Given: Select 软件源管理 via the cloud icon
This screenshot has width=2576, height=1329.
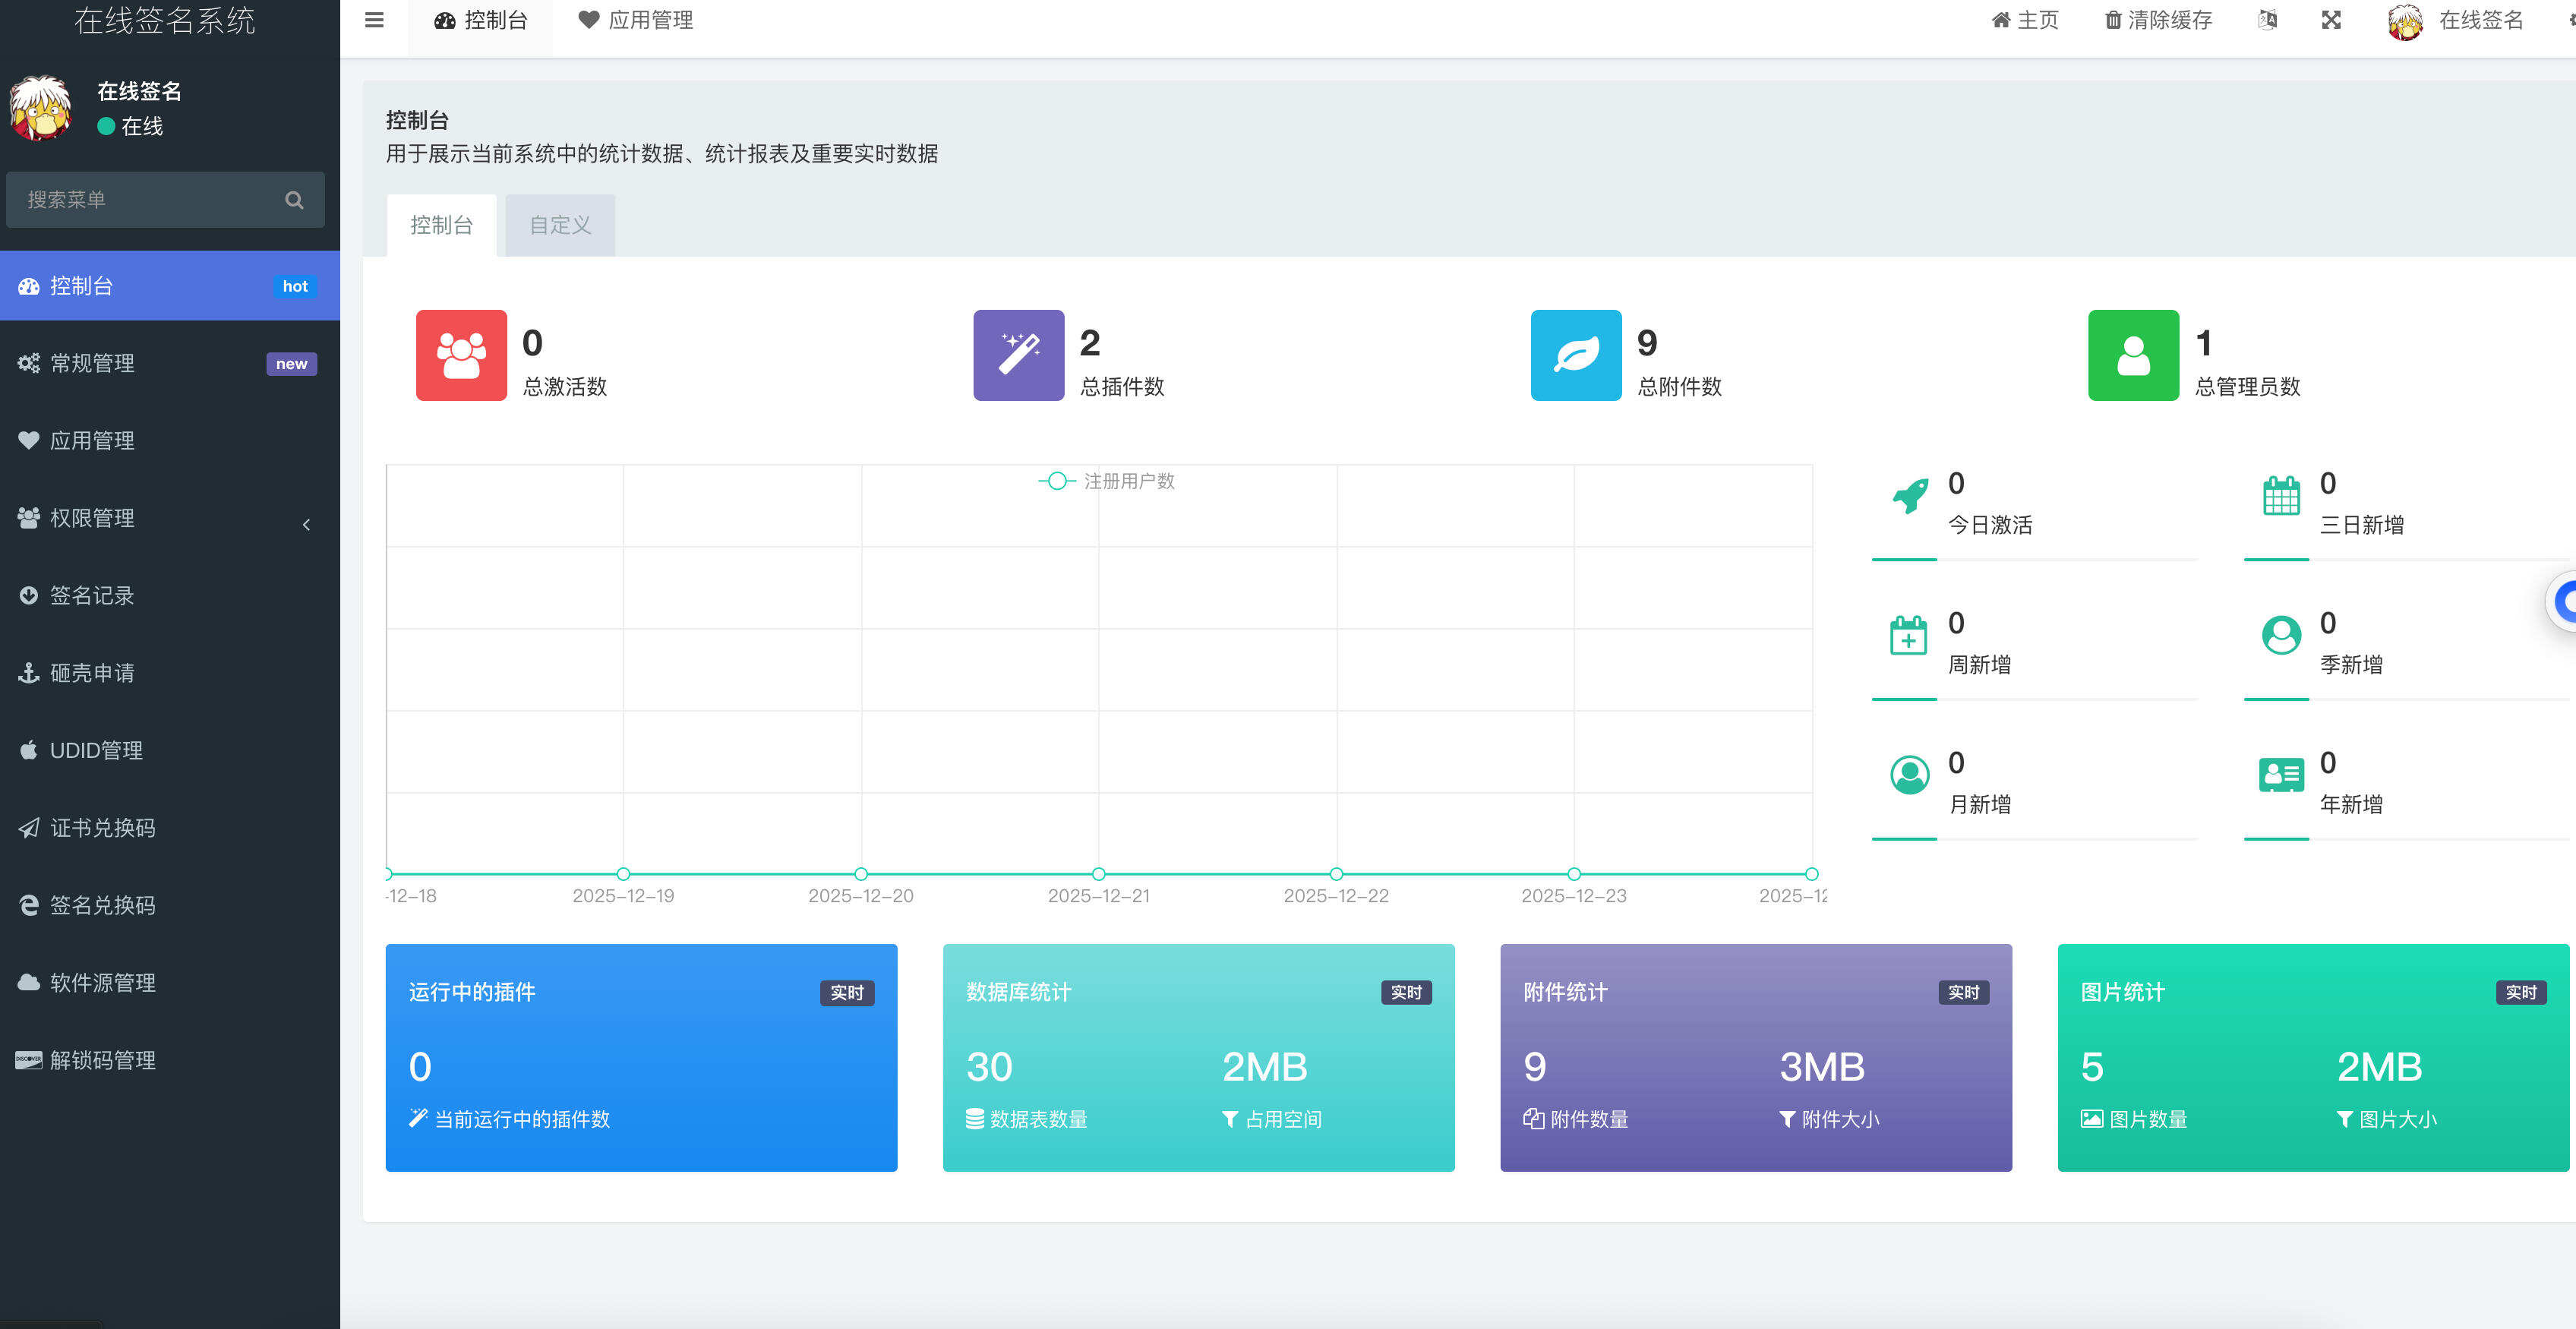Looking at the screenshot, I should coord(29,983).
